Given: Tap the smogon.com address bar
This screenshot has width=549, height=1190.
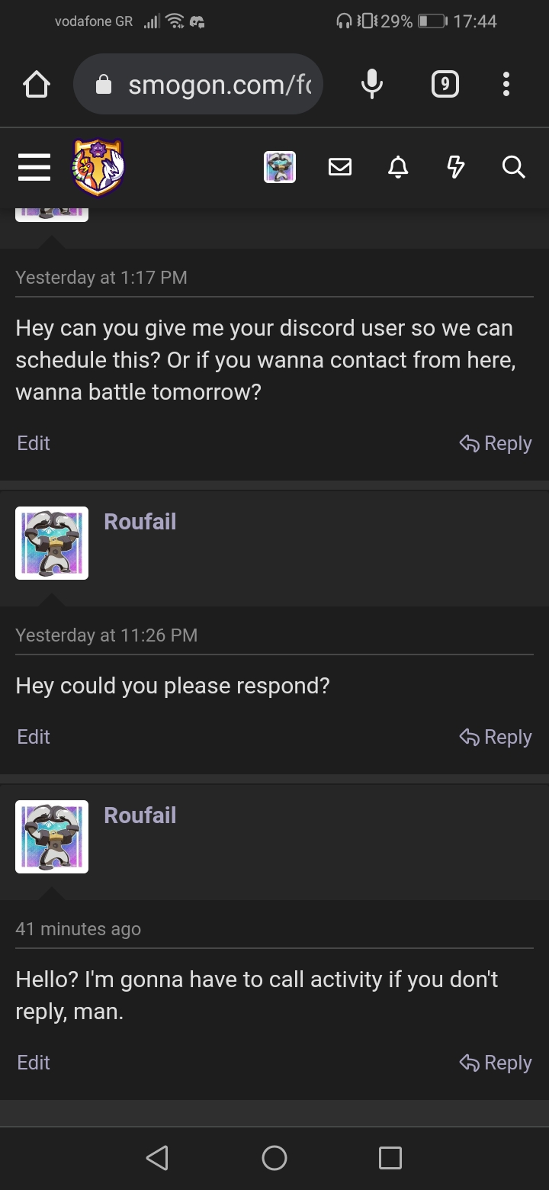Looking at the screenshot, I should (198, 85).
